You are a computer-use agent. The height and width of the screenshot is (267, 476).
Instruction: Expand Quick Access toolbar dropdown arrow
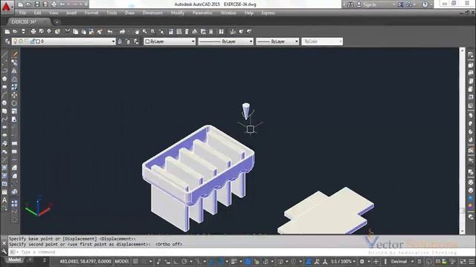pos(86,4)
